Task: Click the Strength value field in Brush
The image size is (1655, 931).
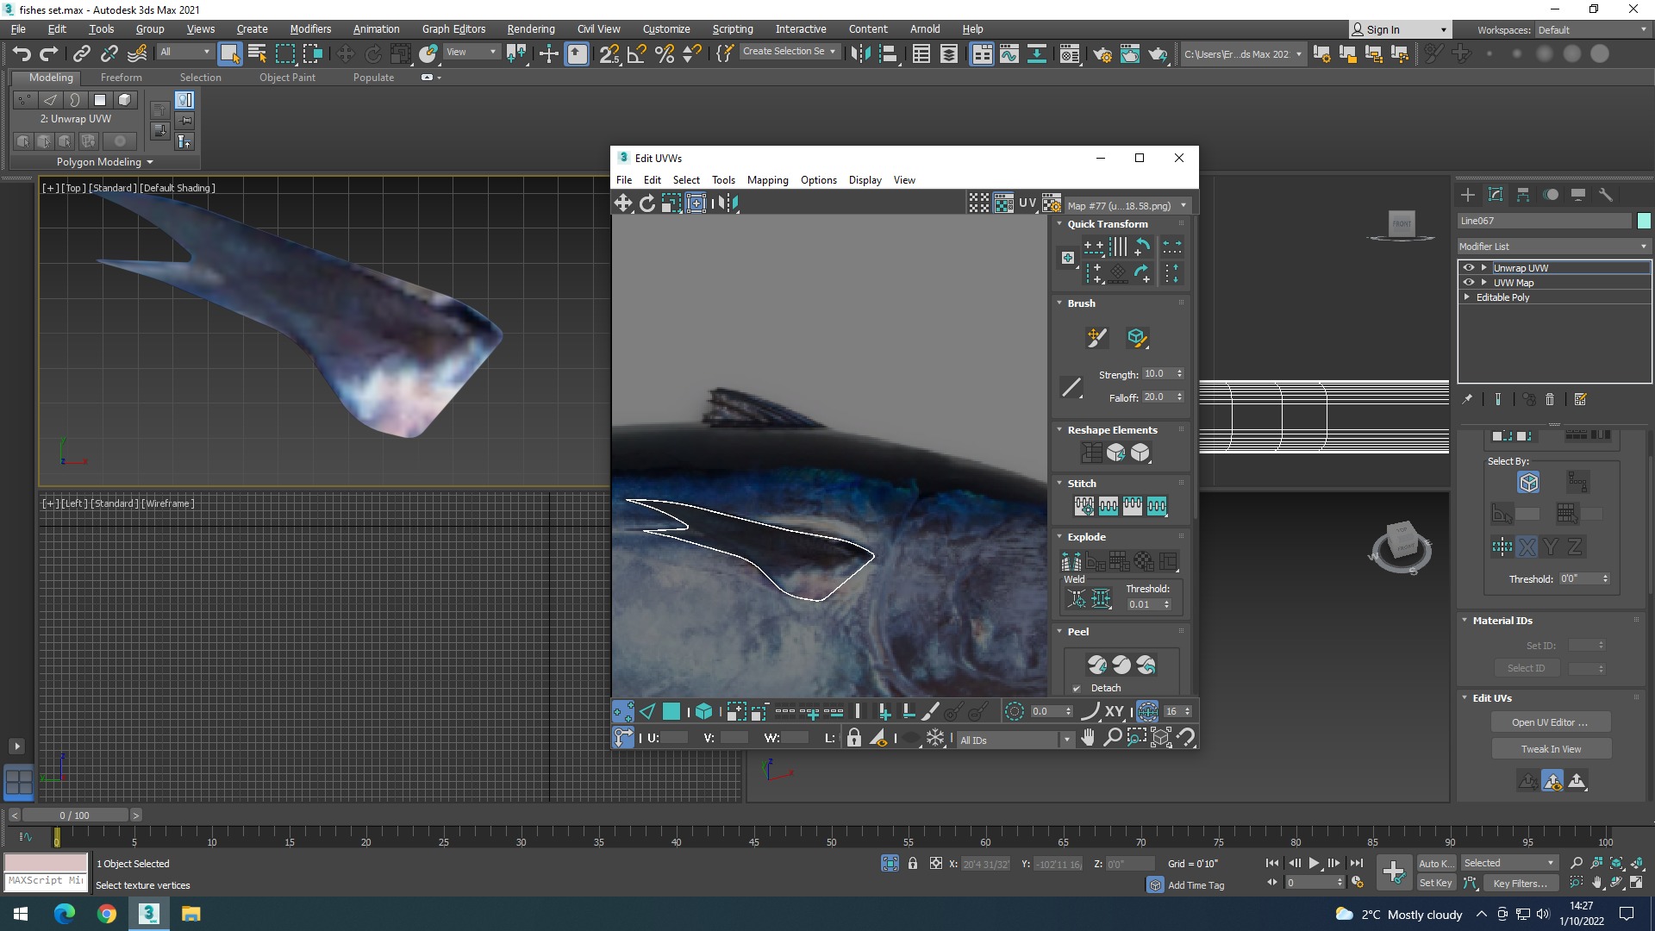Action: [x=1158, y=374]
